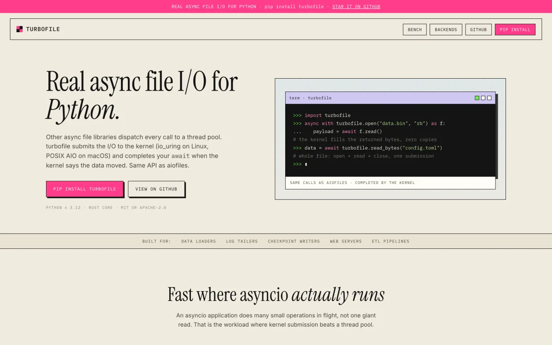Click the PIP INSTALL nav button
Screen dimensions: 552x345
pos(515,29)
